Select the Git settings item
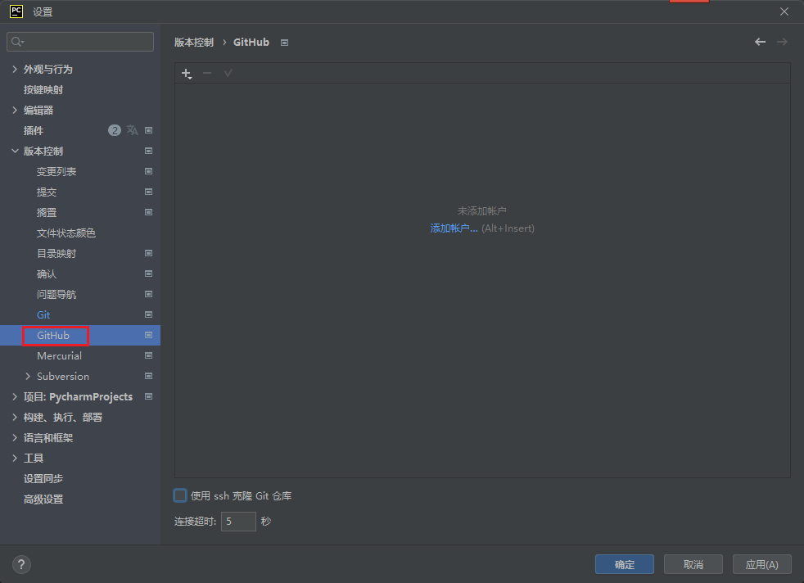804x583 pixels. click(43, 314)
